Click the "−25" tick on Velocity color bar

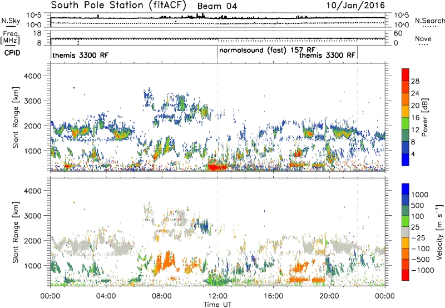tap(418, 237)
